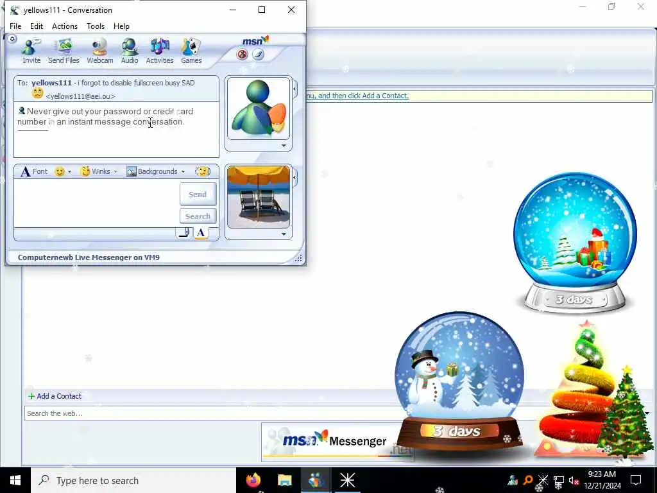Viewport: 657px width, 493px height.
Task: Block this contact with the red icon
Action: click(x=242, y=55)
